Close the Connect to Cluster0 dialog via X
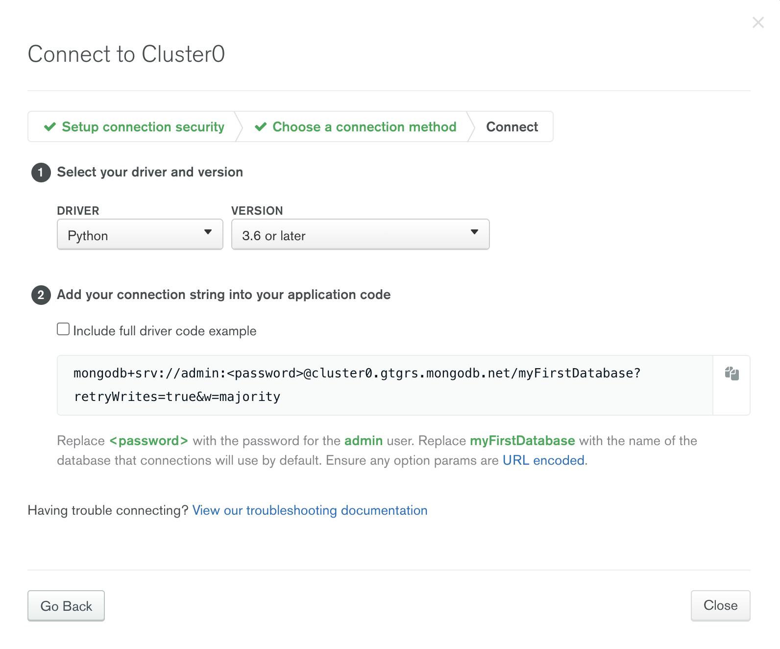The height and width of the screenshot is (649, 780). tap(758, 23)
